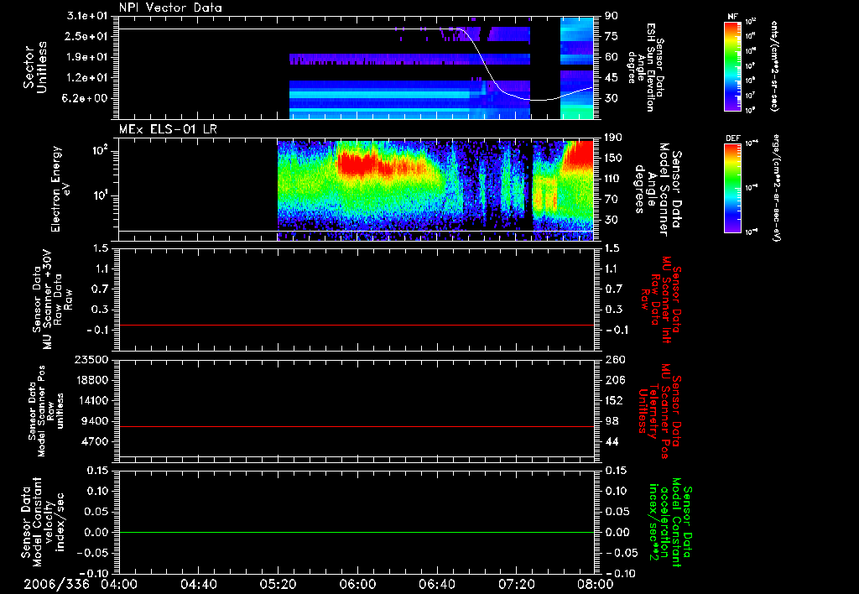This screenshot has height=594, width=859.
Task: Click the '05:20' time tick label
Action: (279, 584)
